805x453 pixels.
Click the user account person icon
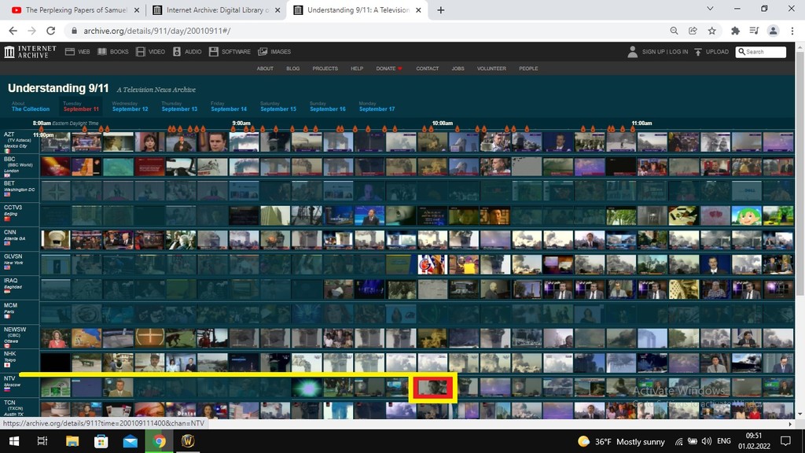pyautogui.click(x=633, y=51)
